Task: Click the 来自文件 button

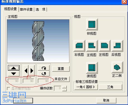Action: [61, 79]
